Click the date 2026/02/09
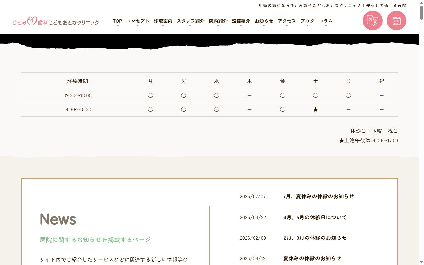 (253, 238)
